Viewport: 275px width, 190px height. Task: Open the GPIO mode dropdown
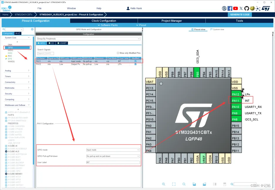113,150
